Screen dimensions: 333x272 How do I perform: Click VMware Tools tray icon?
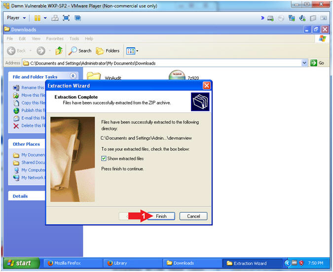click(295, 263)
